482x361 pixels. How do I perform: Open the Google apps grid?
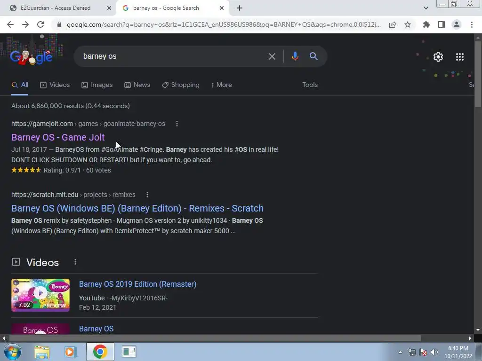coord(460,57)
